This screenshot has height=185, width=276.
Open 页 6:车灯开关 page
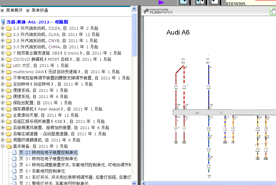point(75,177)
